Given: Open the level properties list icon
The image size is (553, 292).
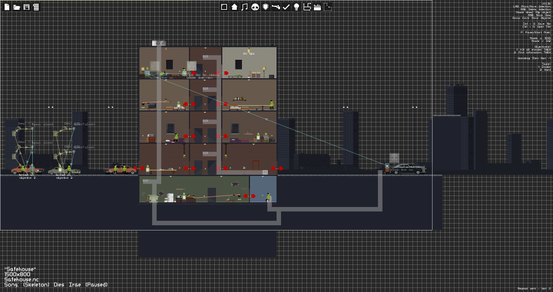Looking at the screenshot, I should pos(36,7).
